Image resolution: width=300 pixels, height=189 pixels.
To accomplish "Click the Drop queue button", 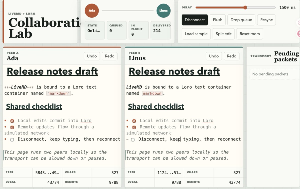I will point(241,20).
